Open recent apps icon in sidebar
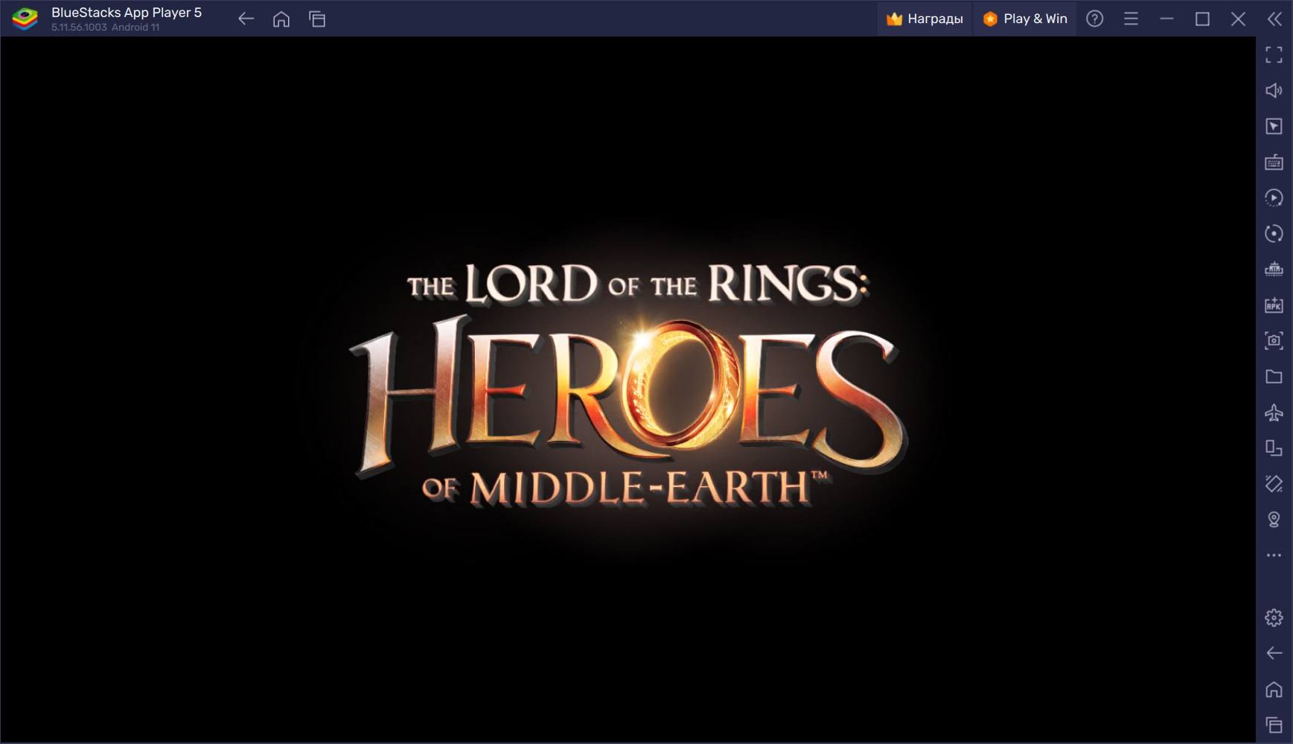 1274,725
